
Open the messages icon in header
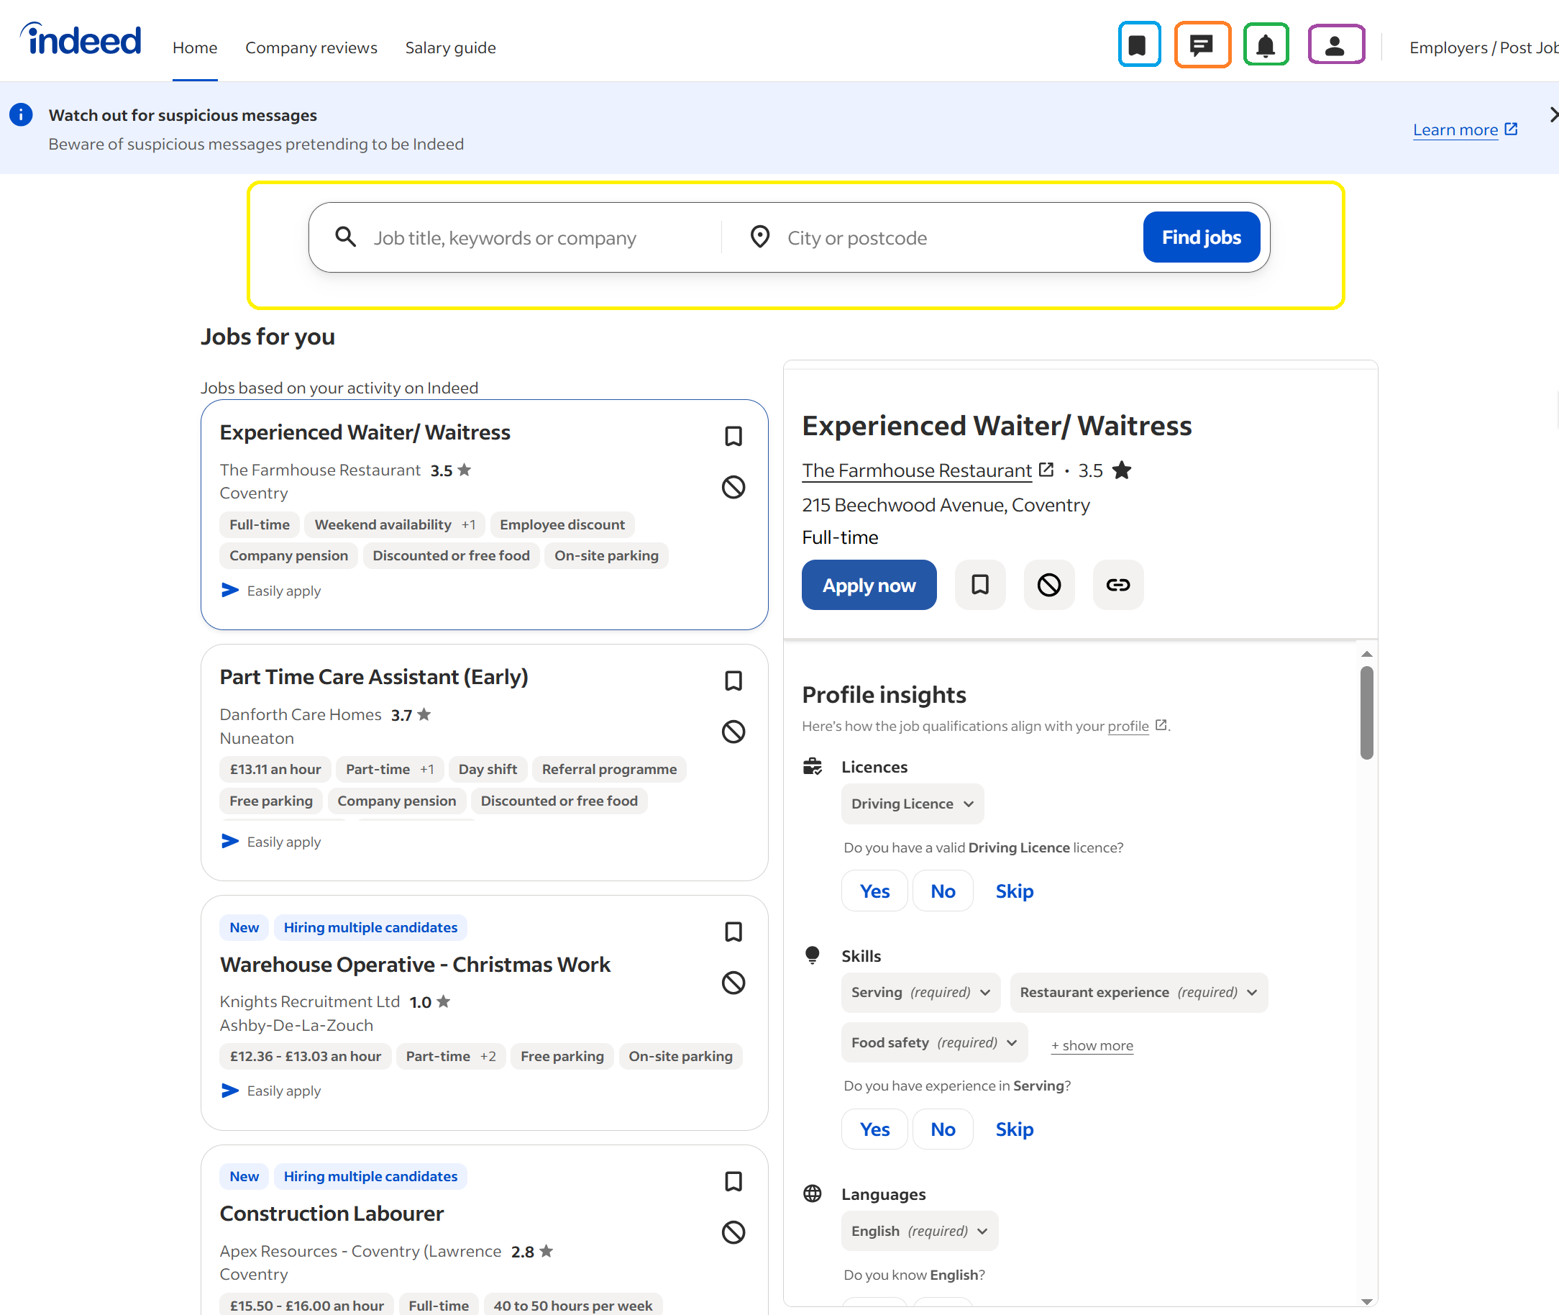[1202, 45]
